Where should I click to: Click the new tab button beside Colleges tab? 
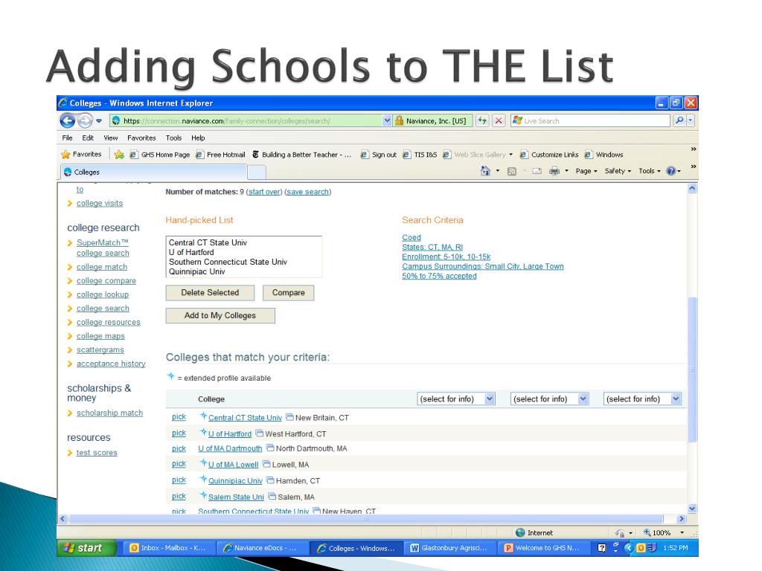(257, 172)
